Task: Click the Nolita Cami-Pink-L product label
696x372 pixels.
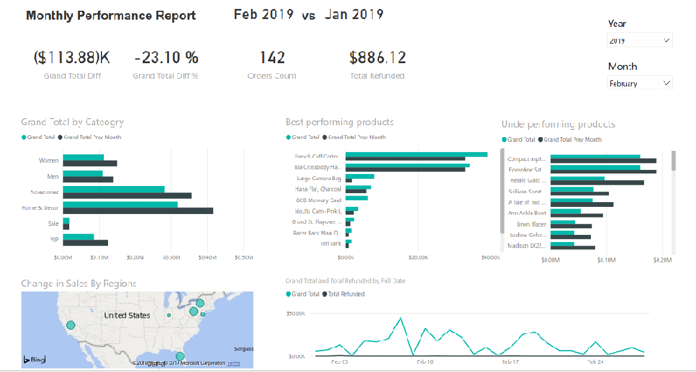Action: 318,211
